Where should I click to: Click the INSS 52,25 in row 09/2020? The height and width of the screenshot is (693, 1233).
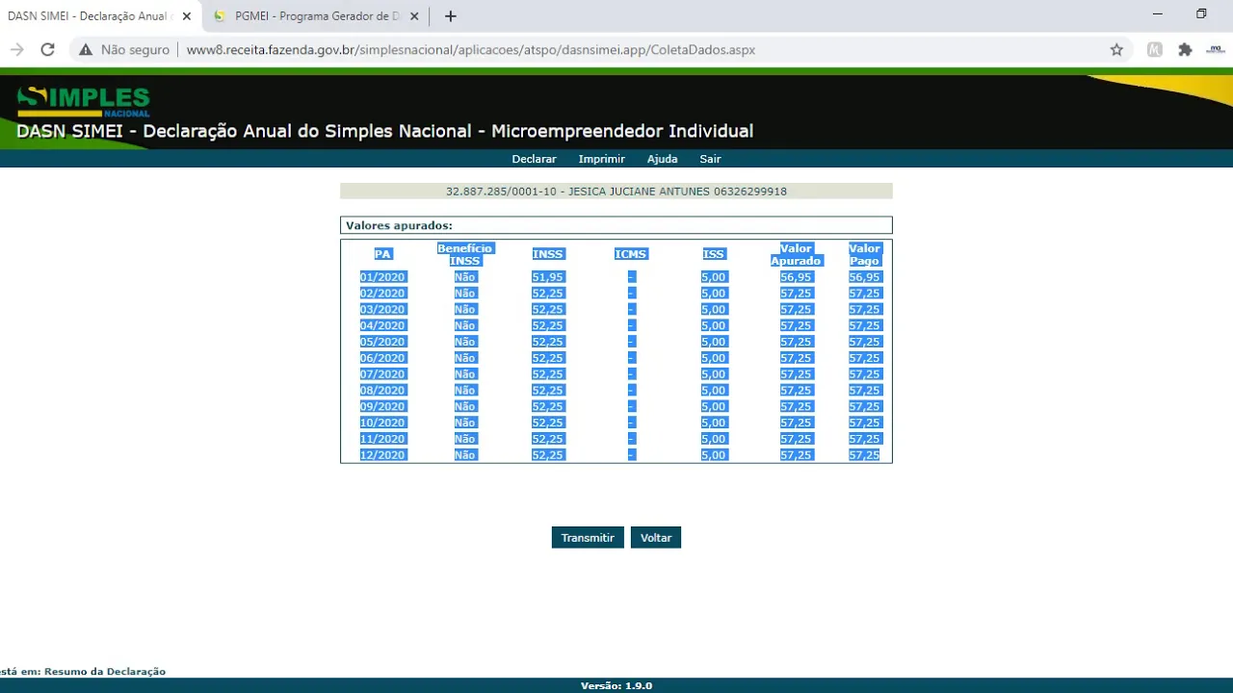point(548,406)
